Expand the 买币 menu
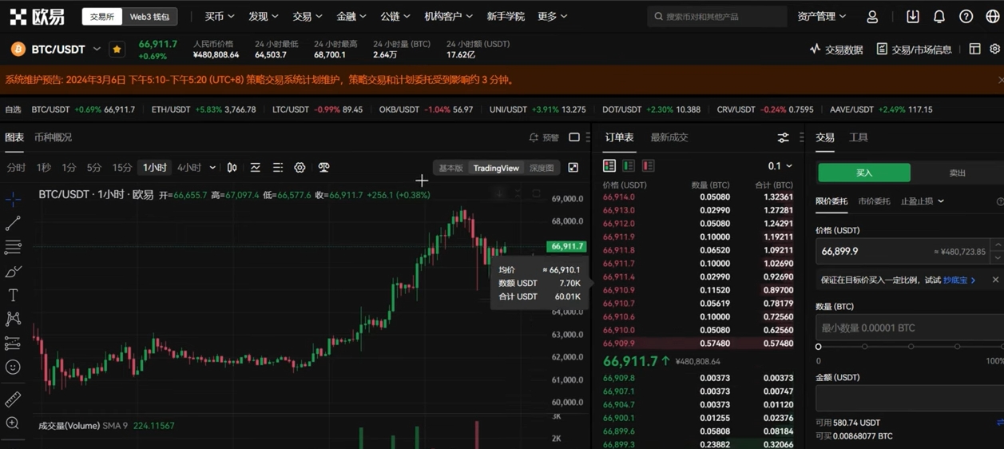 click(x=220, y=16)
